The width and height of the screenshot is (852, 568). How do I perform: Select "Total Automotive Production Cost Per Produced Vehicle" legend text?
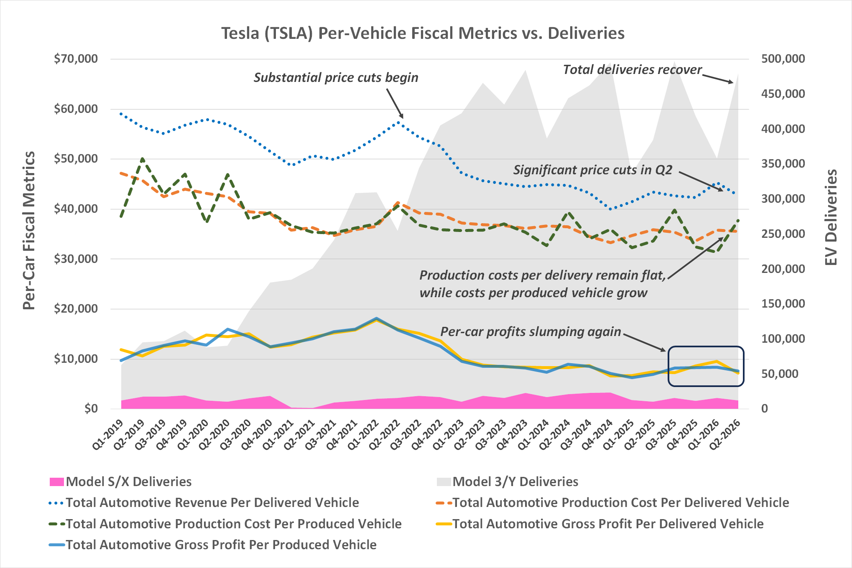234,524
